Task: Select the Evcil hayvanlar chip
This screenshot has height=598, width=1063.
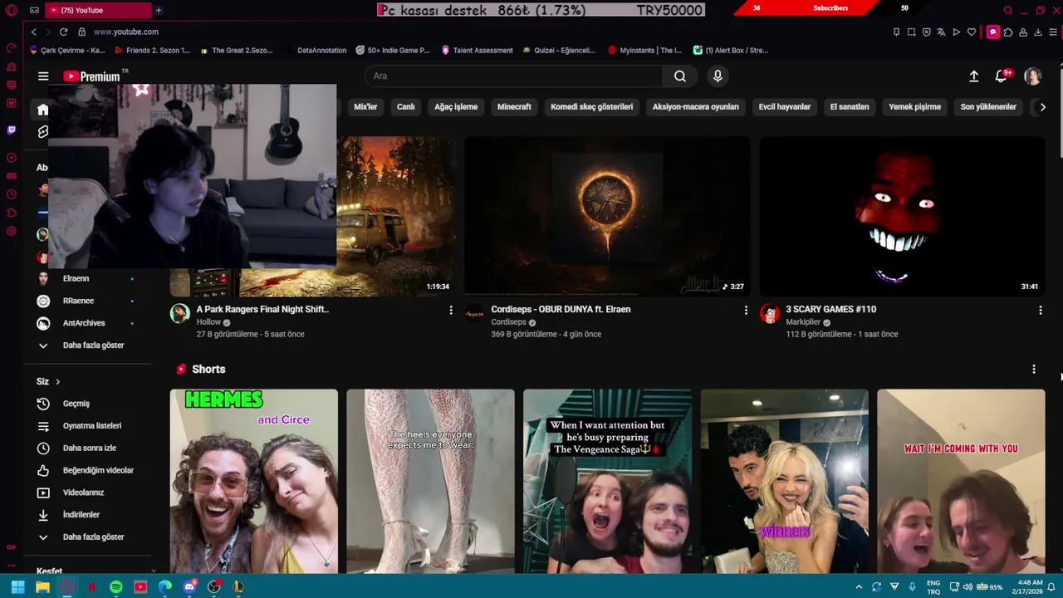Action: 784,107
